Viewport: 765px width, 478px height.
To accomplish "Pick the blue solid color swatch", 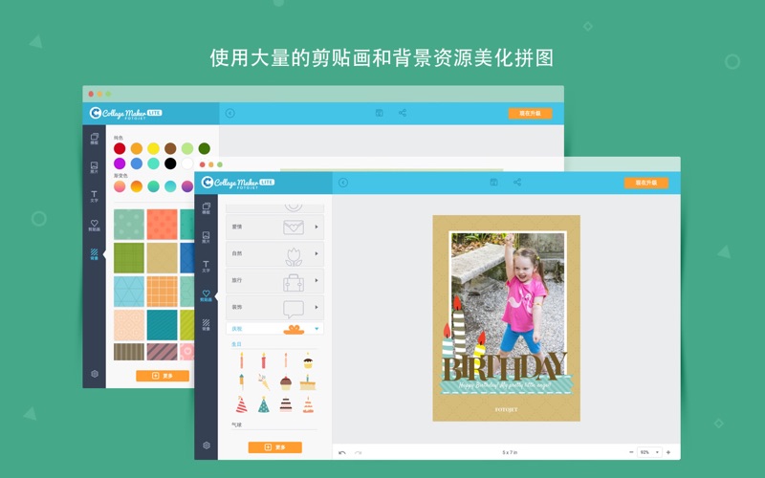I will tap(137, 163).
